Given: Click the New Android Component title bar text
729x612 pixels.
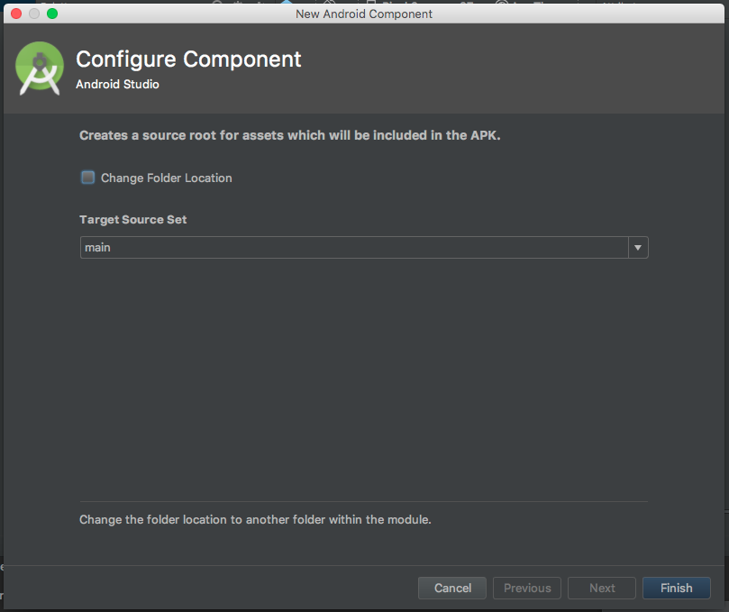Looking at the screenshot, I should click(x=364, y=14).
